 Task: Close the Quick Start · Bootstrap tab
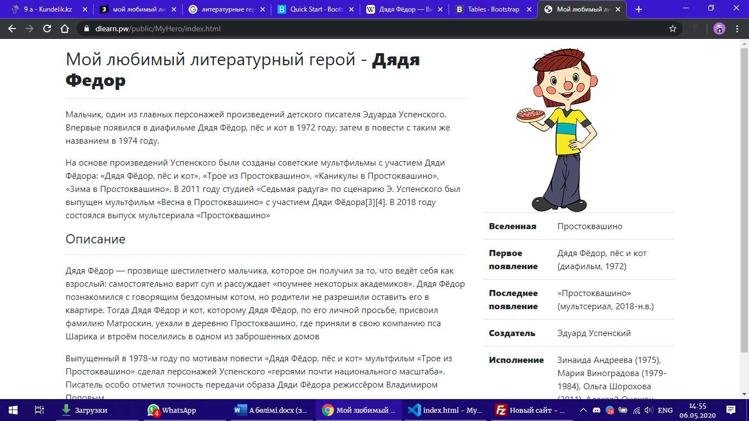[x=351, y=9]
